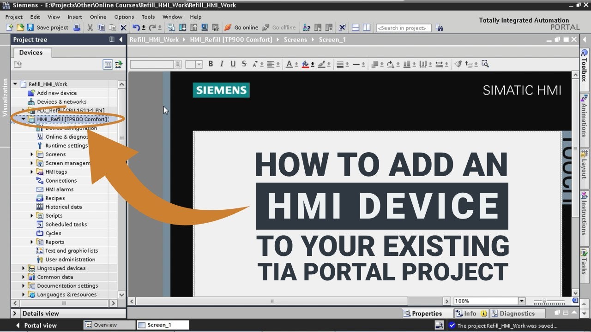The width and height of the screenshot is (591, 332).
Task: Split editor space horizontally icon
Action: point(356,28)
